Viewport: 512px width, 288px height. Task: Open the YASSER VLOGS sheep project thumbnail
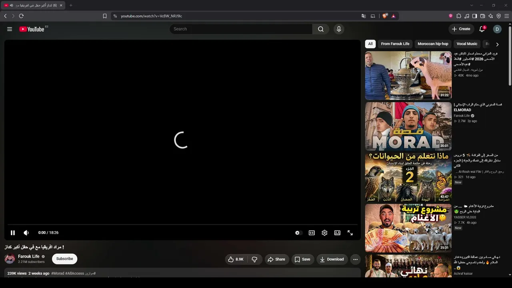coord(408,228)
